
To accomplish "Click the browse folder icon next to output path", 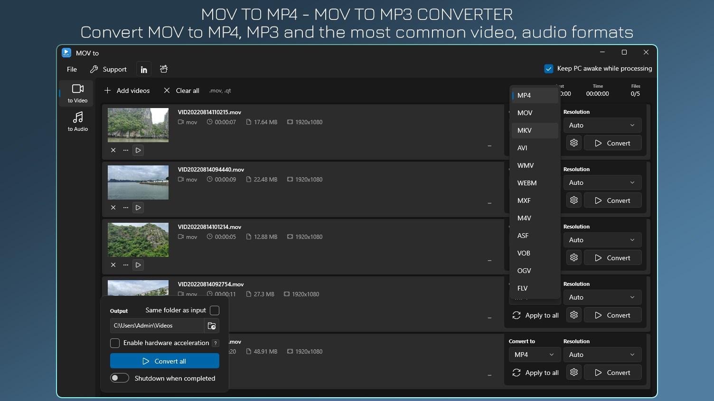I will (212, 326).
